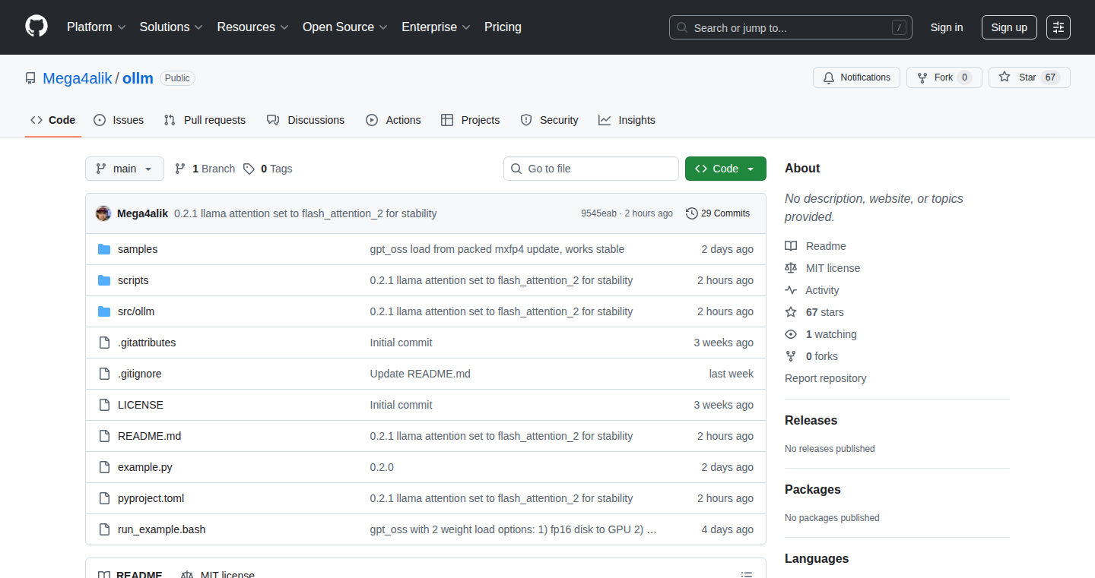Image resolution: width=1095 pixels, height=578 pixels.
Task: Open the 1 Branch link
Action: (205, 169)
